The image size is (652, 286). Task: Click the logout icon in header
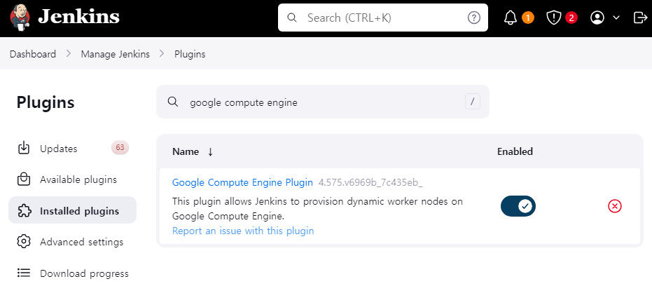click(x=639, y=18)
